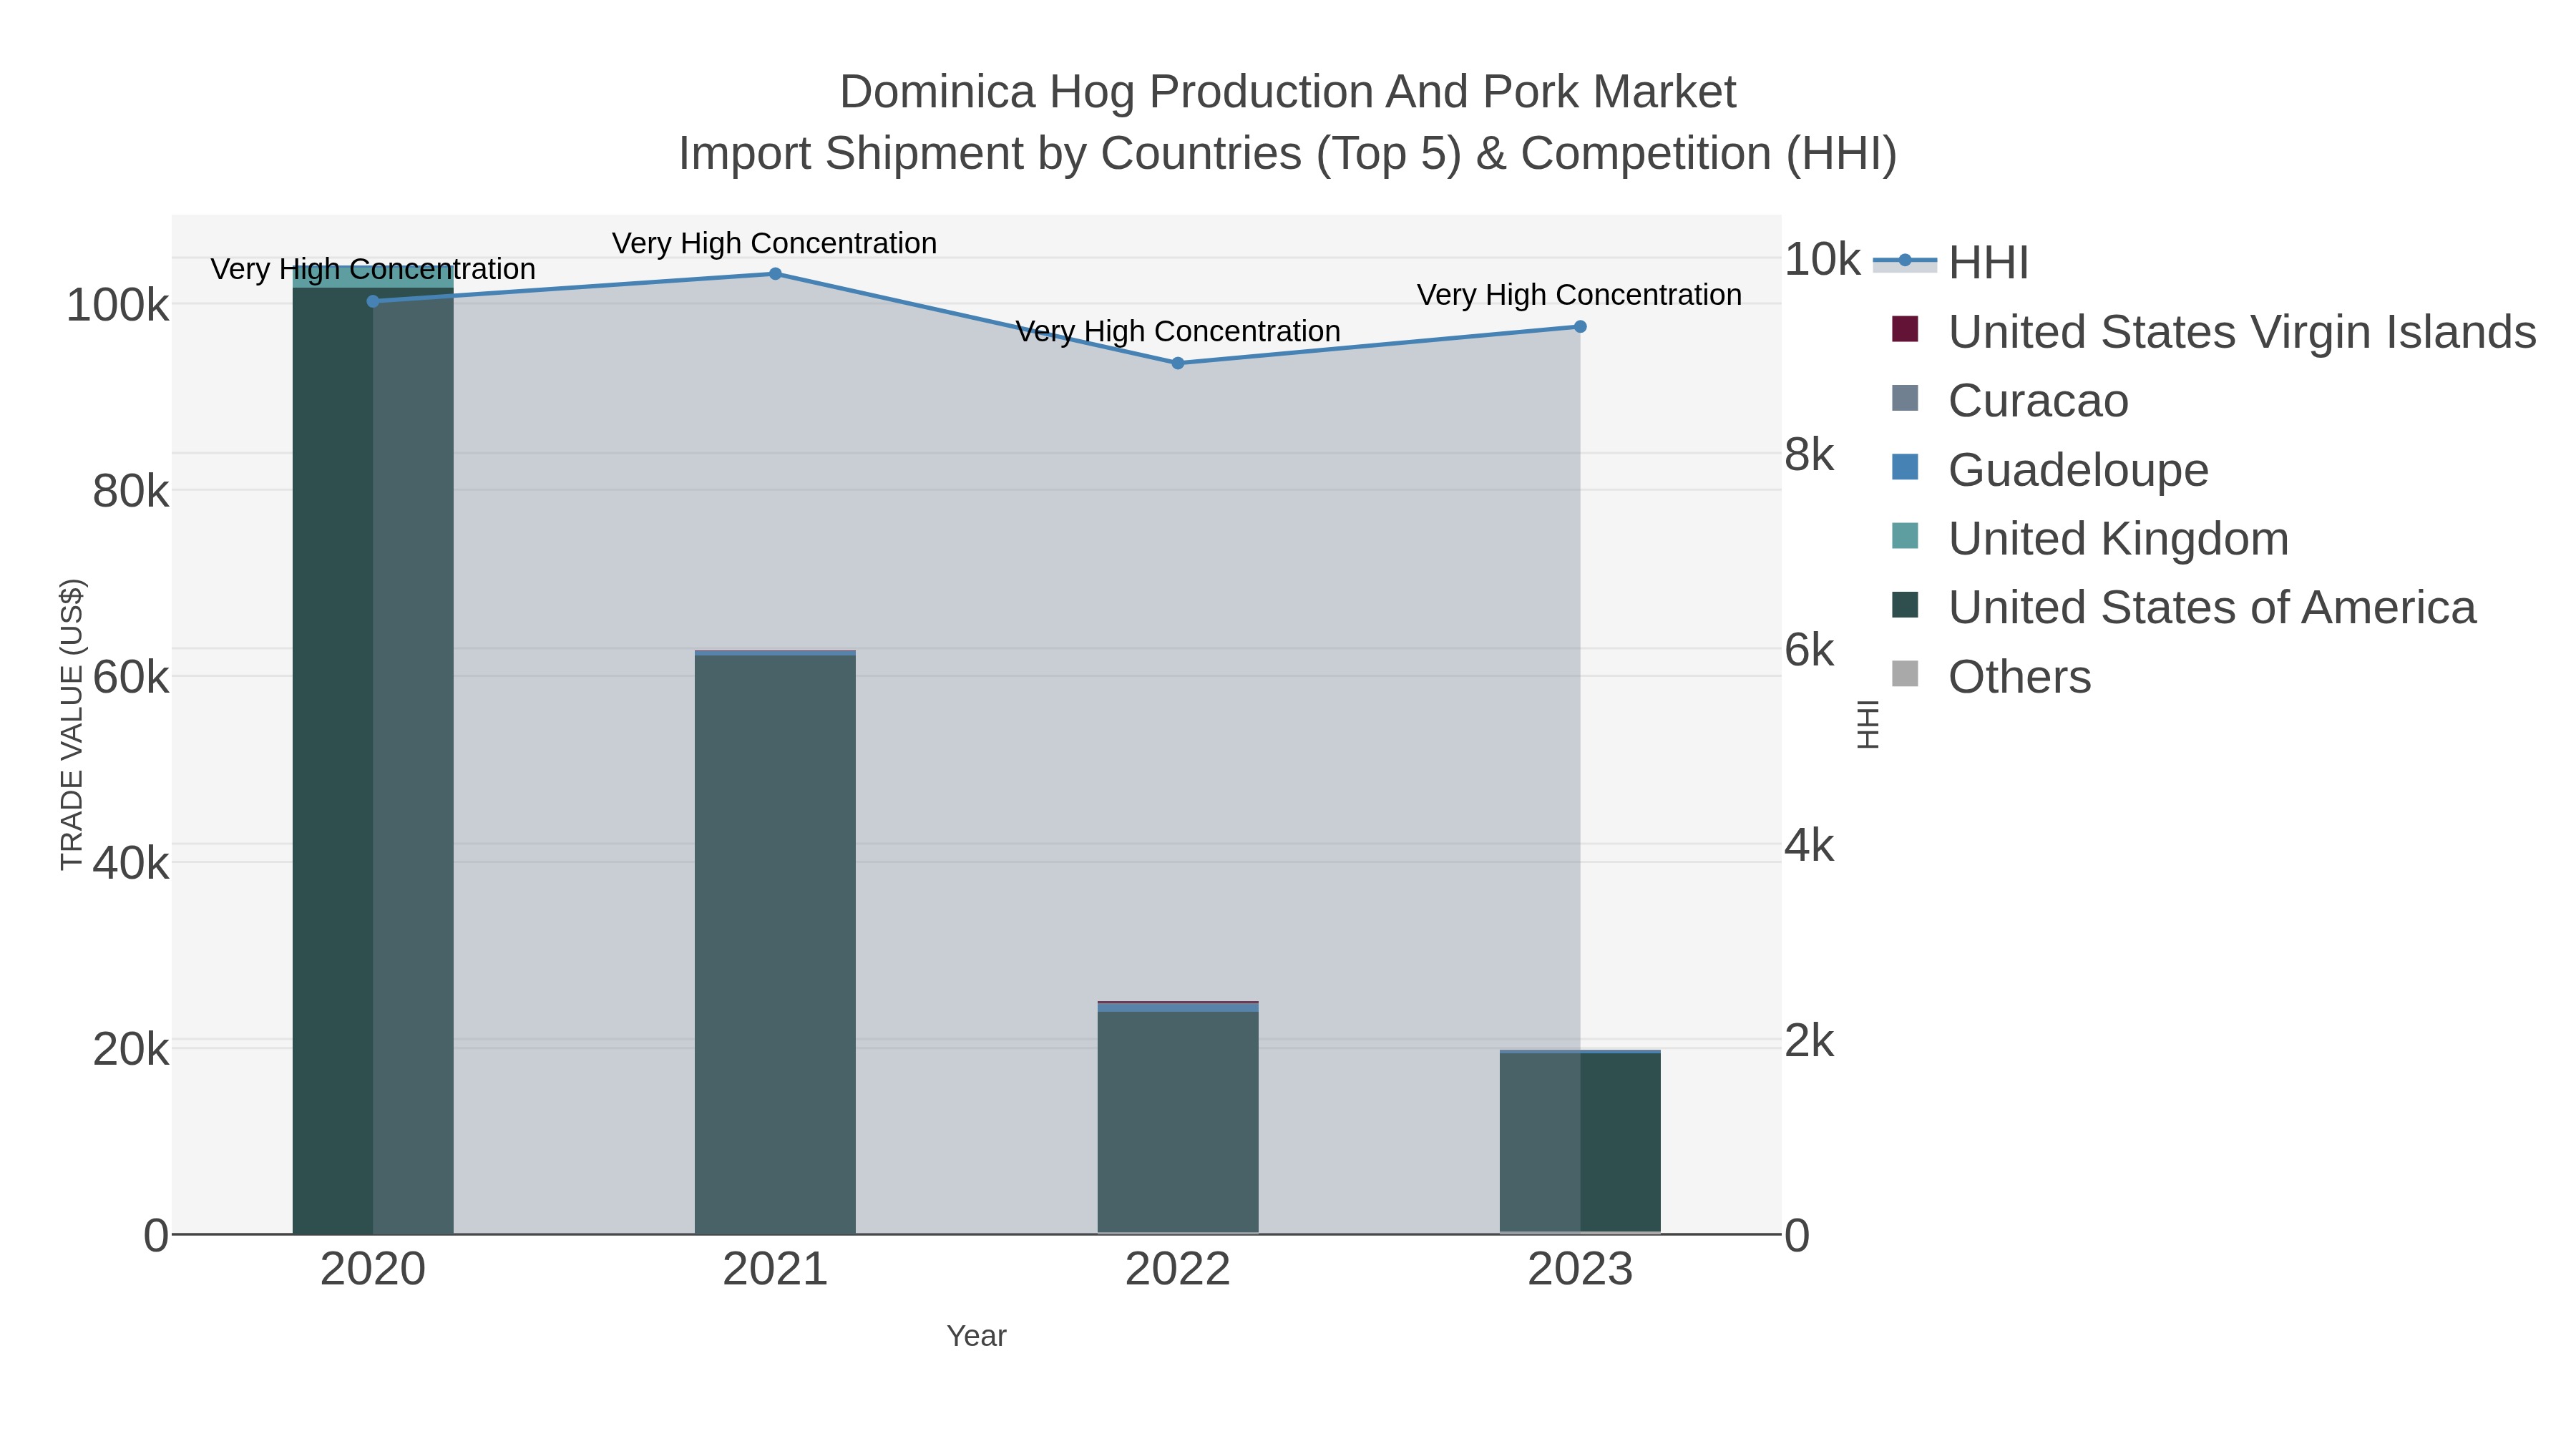This screenshot has height=1449, width=2576.
Task: Click the 2023 HHI data point
Action: (x=1580, y=327)
